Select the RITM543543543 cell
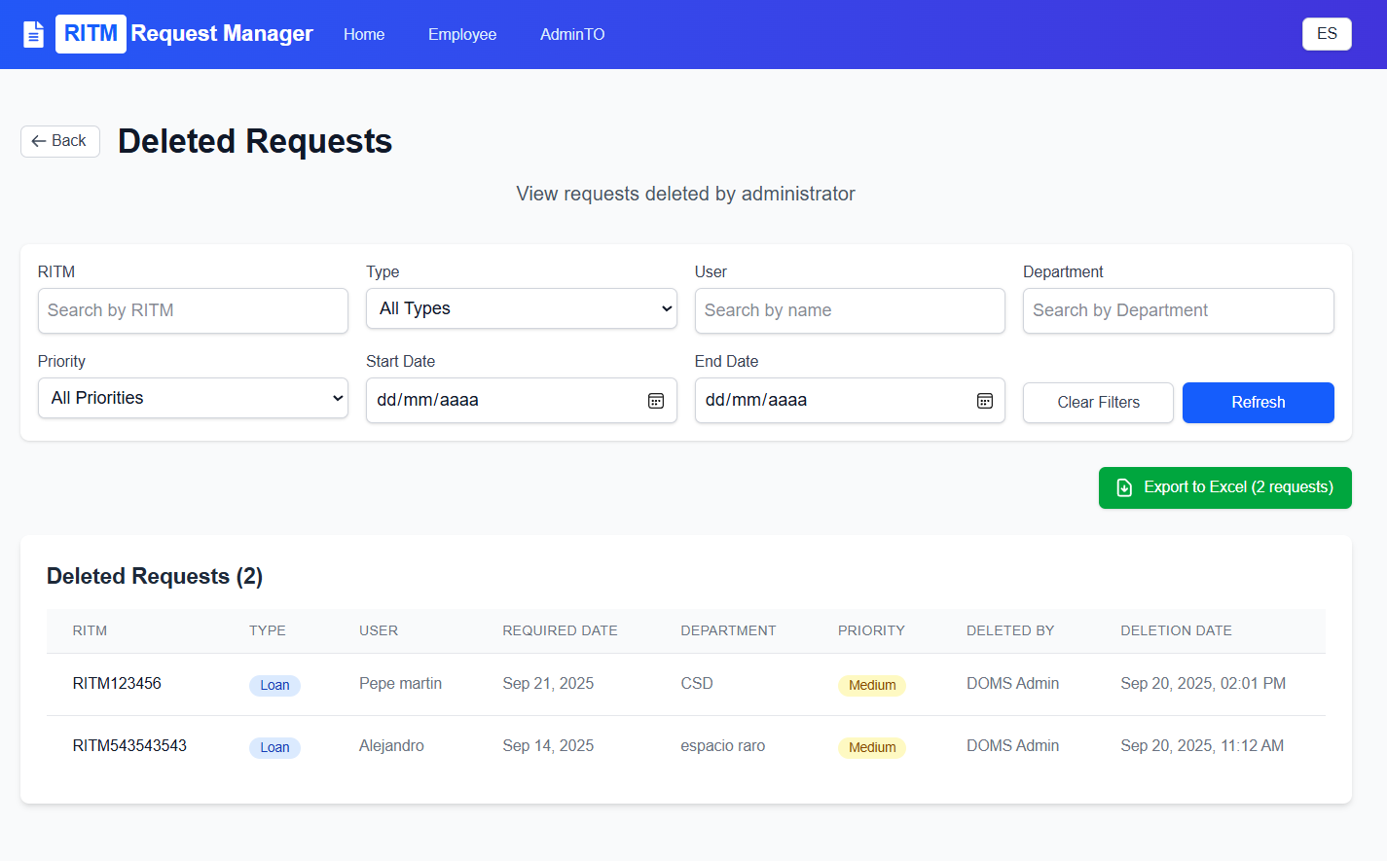Image resolution: width=1387 pixels, height=861 pixels. pos(129,746)
